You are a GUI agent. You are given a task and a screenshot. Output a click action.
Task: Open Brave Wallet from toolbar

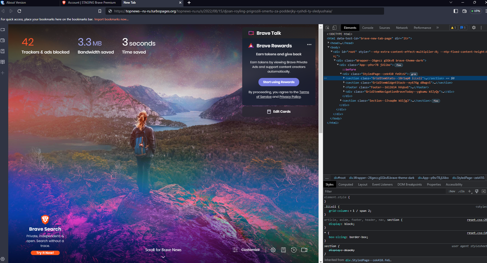[465, 11]
